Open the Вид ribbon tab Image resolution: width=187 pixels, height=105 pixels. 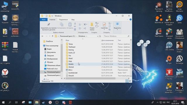73,20
